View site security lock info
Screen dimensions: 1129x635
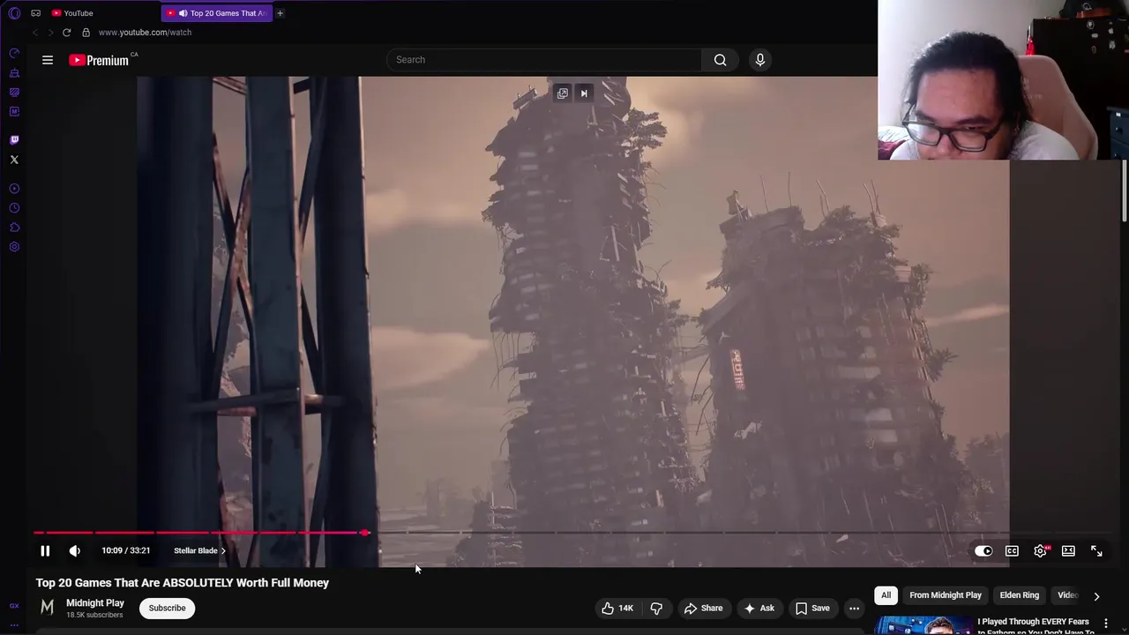86,33
